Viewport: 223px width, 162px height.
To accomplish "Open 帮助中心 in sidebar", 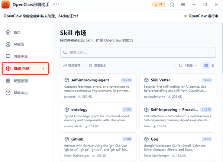I will pyautogui.click(x=20, y=93).
